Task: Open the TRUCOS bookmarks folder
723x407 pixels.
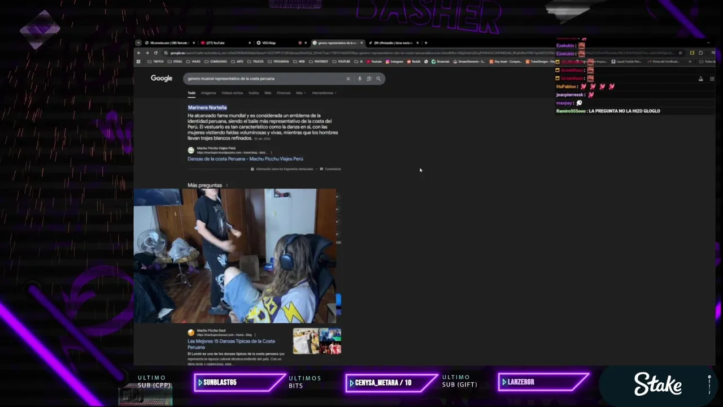Action: [x=256, y=62]
